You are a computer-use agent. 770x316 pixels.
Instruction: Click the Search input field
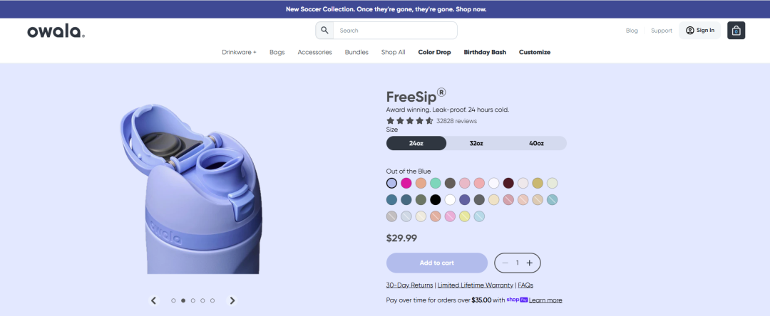(395, 31)
